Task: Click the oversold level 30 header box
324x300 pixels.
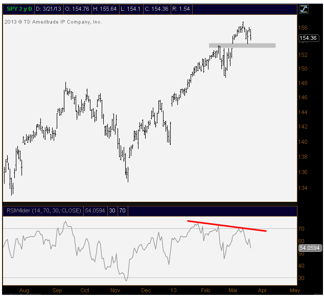Action: 112,210
